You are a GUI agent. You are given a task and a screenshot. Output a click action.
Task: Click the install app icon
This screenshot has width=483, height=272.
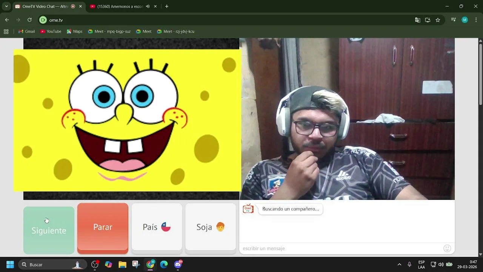coord(428,20)
